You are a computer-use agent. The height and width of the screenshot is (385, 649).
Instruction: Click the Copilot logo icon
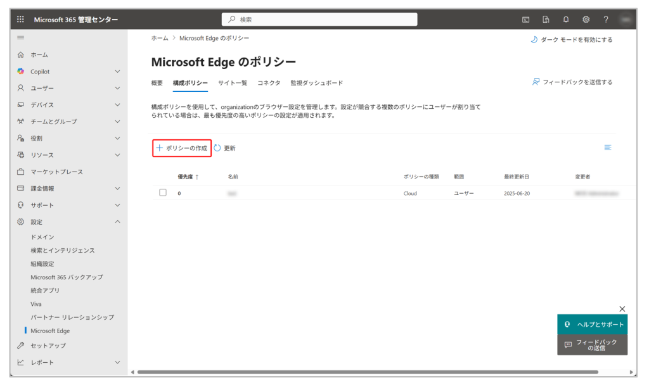(21, 72)
